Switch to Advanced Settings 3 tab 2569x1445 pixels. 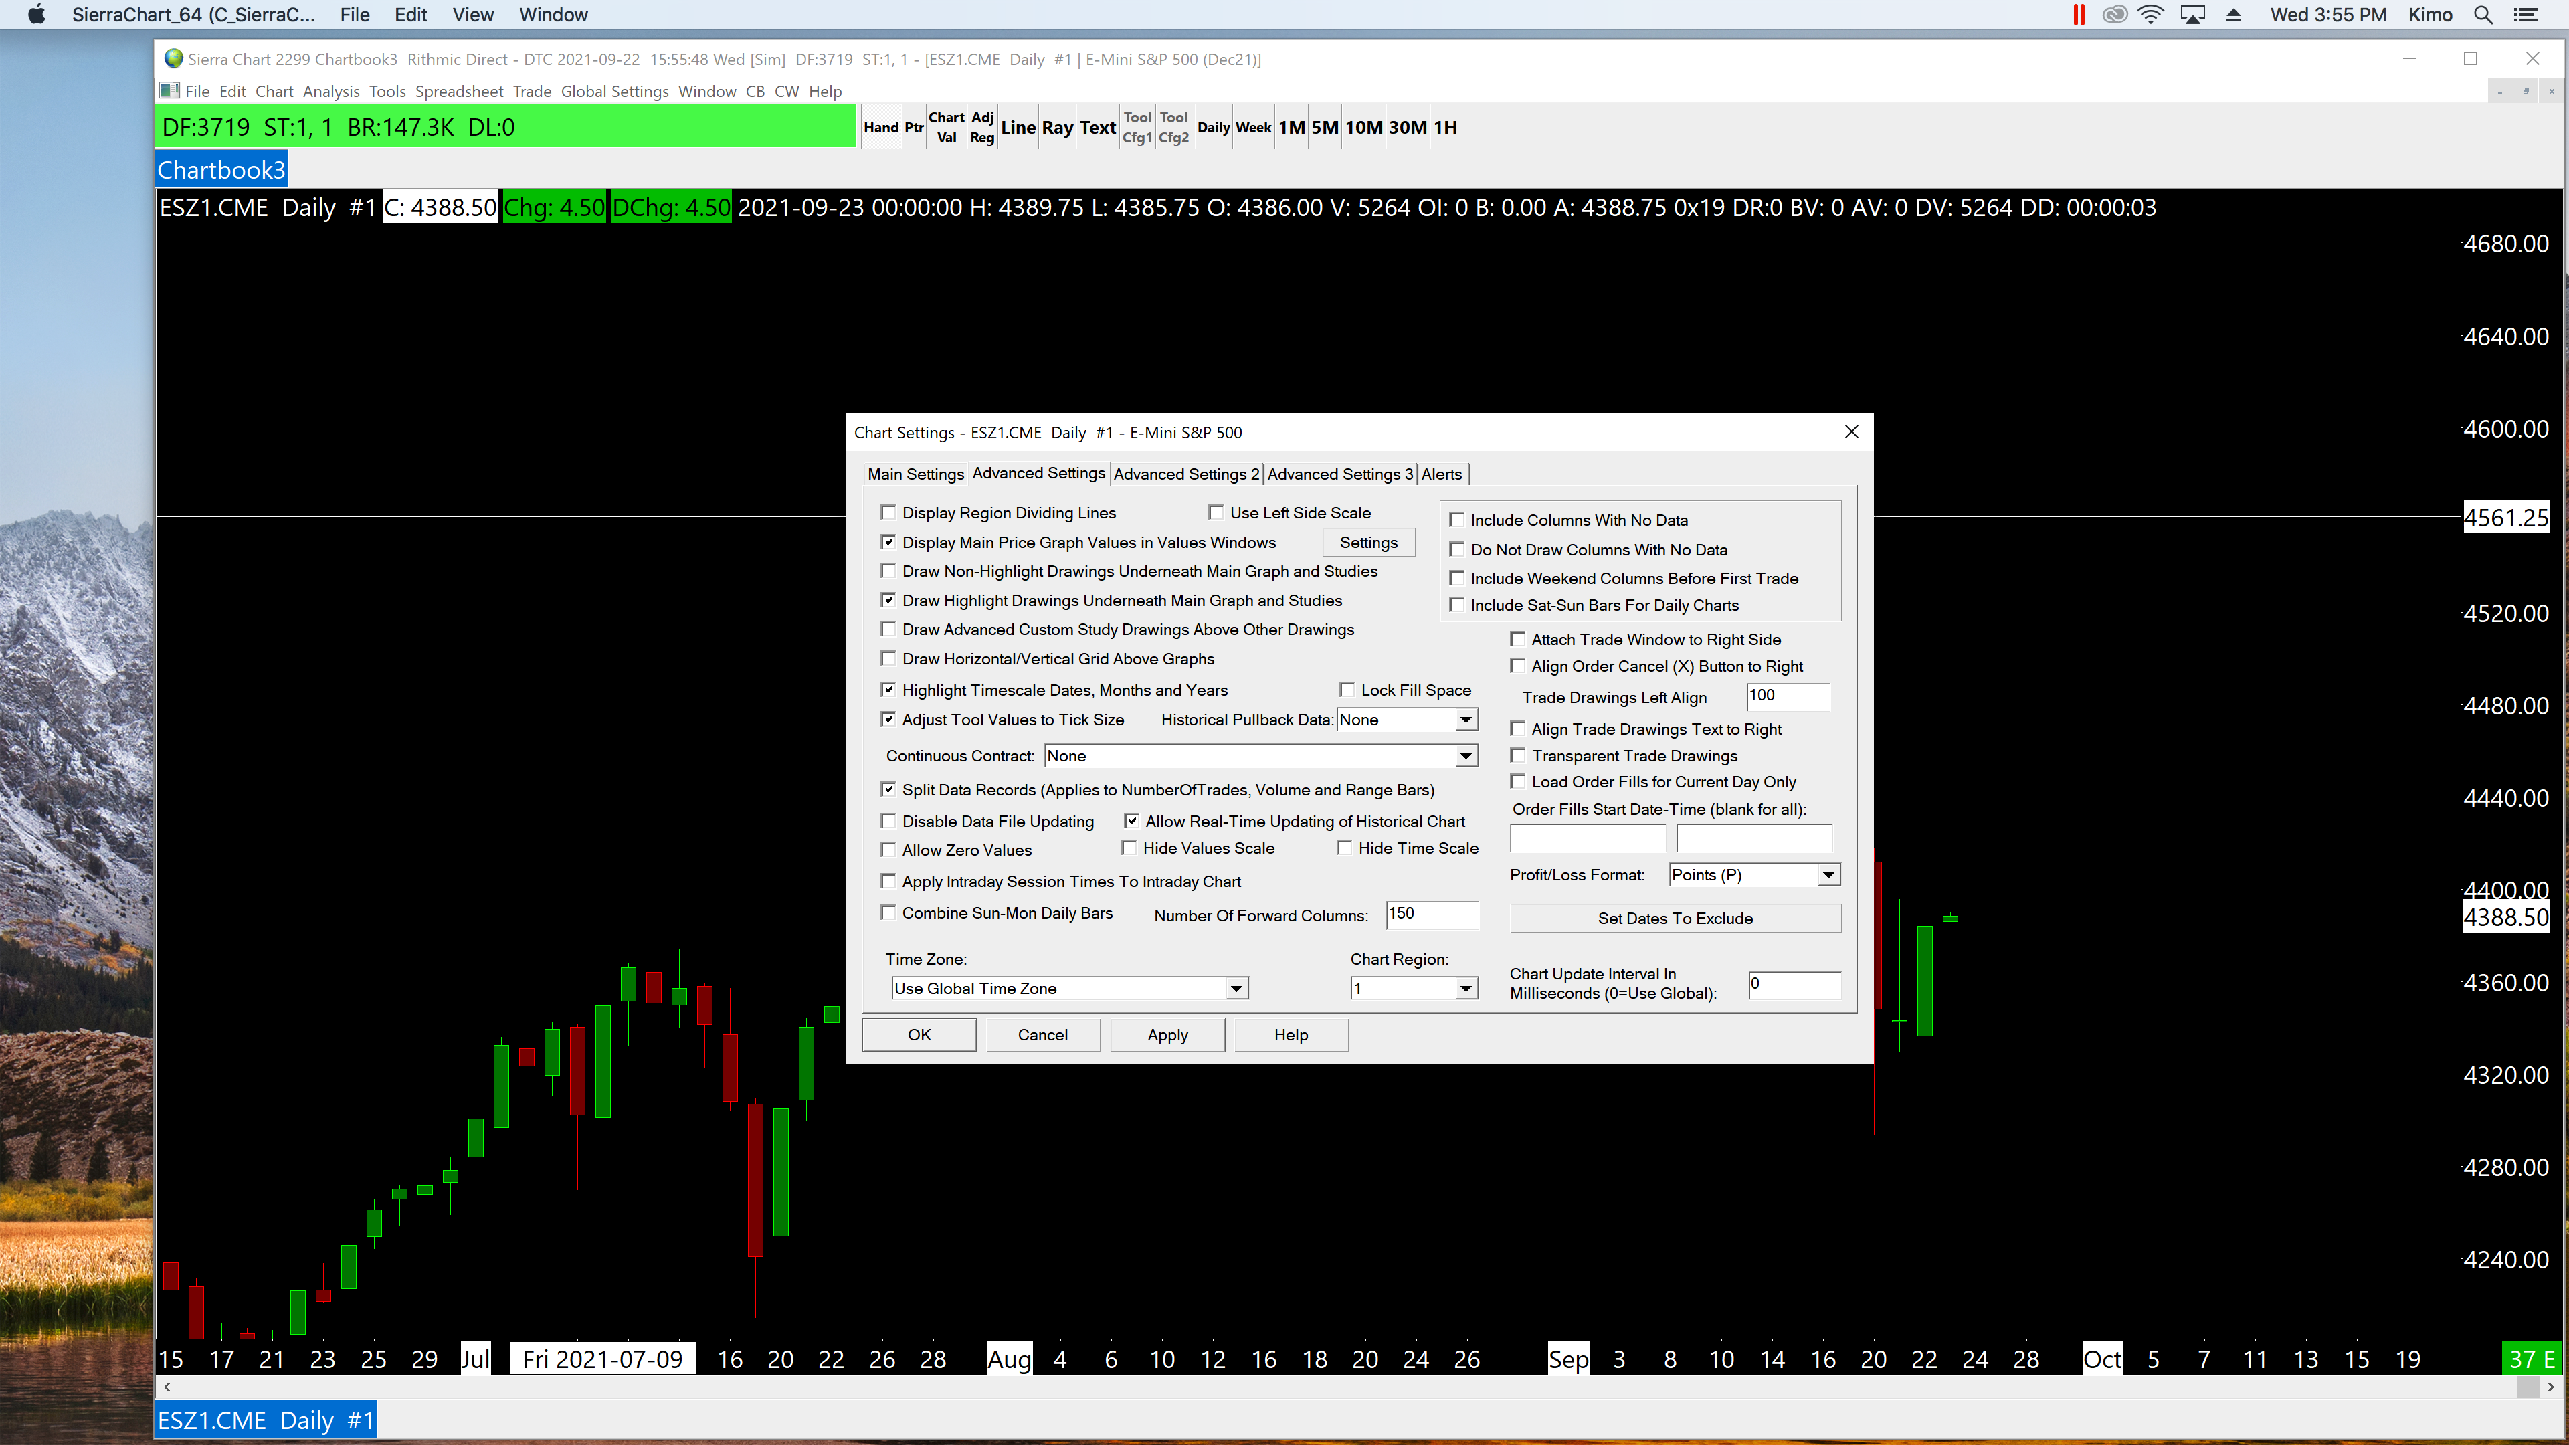pyautogui.click(x=1340, y=474)
